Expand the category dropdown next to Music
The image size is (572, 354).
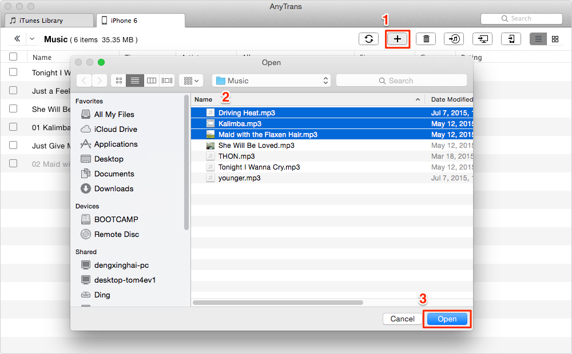[32, 39]
